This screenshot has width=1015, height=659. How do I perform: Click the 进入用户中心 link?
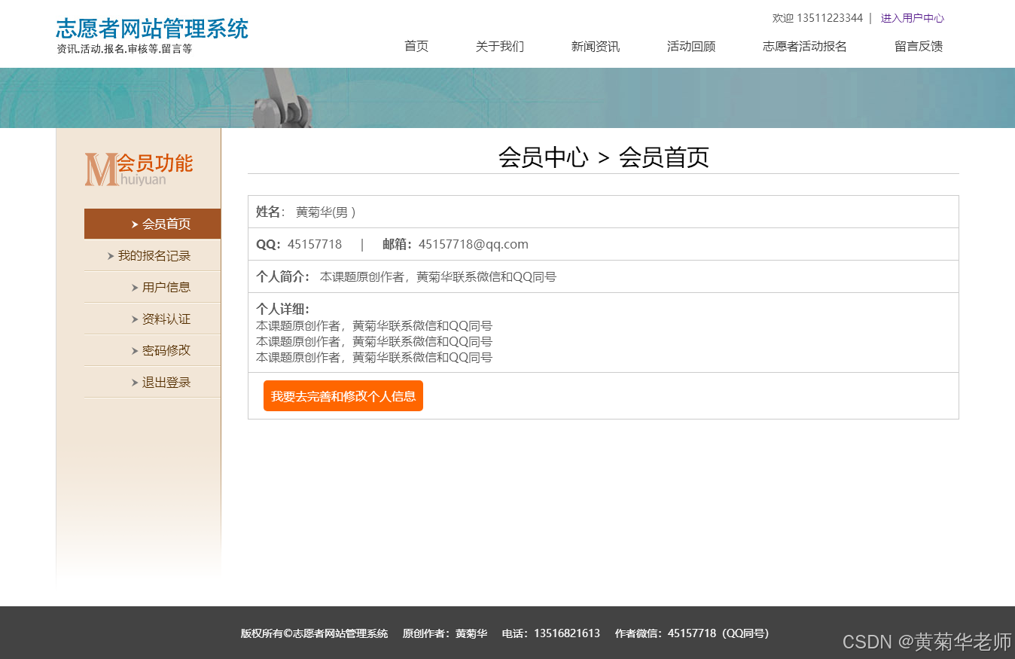912,18
